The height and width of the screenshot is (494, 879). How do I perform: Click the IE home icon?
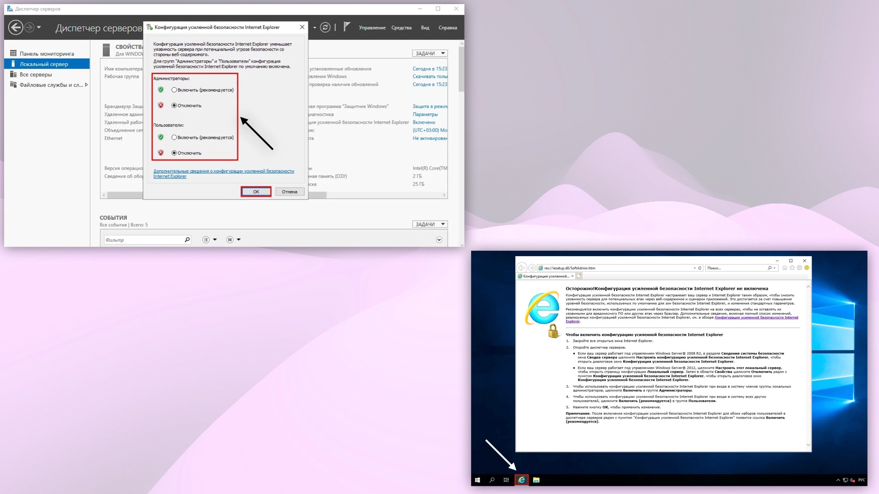pyautogui.click(x=785, y=268)
